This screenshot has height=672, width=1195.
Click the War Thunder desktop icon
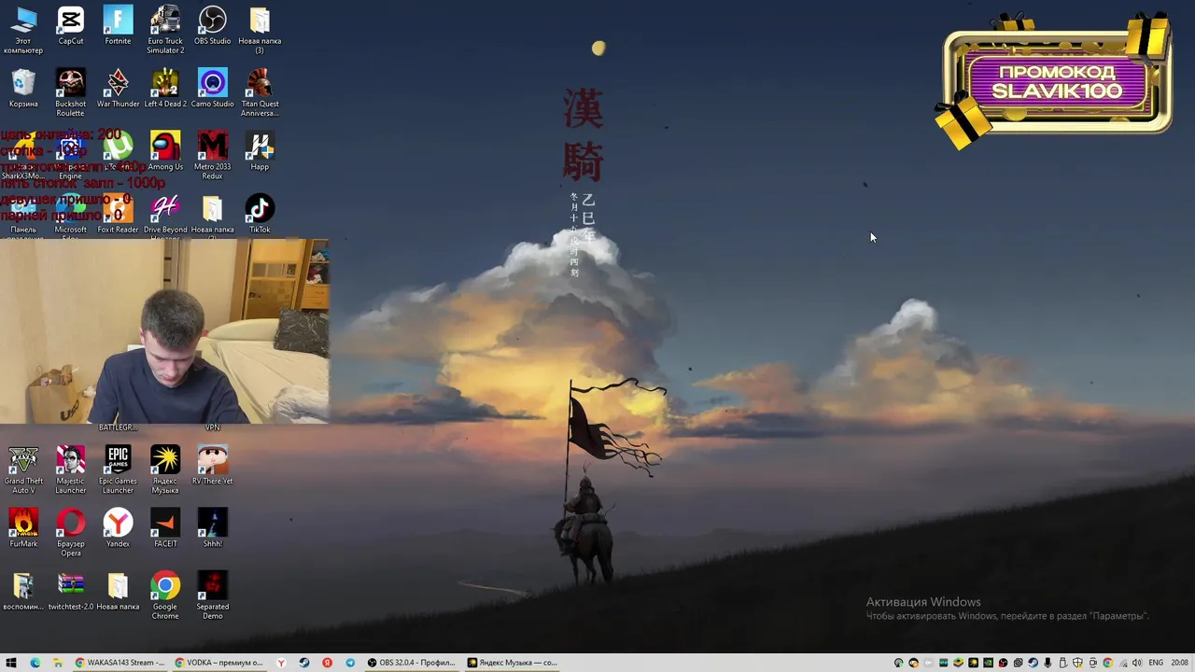[118, 89]
